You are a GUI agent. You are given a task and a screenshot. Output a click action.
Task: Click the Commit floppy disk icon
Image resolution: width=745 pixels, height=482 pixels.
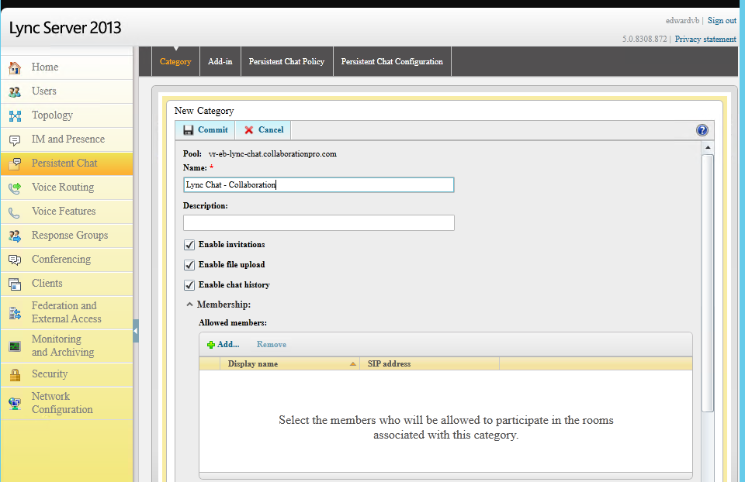pos(188,130)
